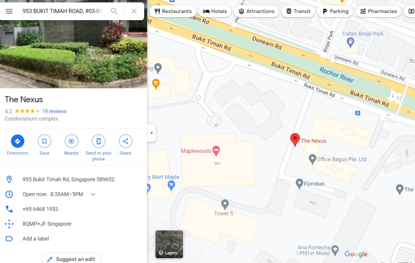
Task: Clear the search with X icon
Action: (x=134, y=11)
